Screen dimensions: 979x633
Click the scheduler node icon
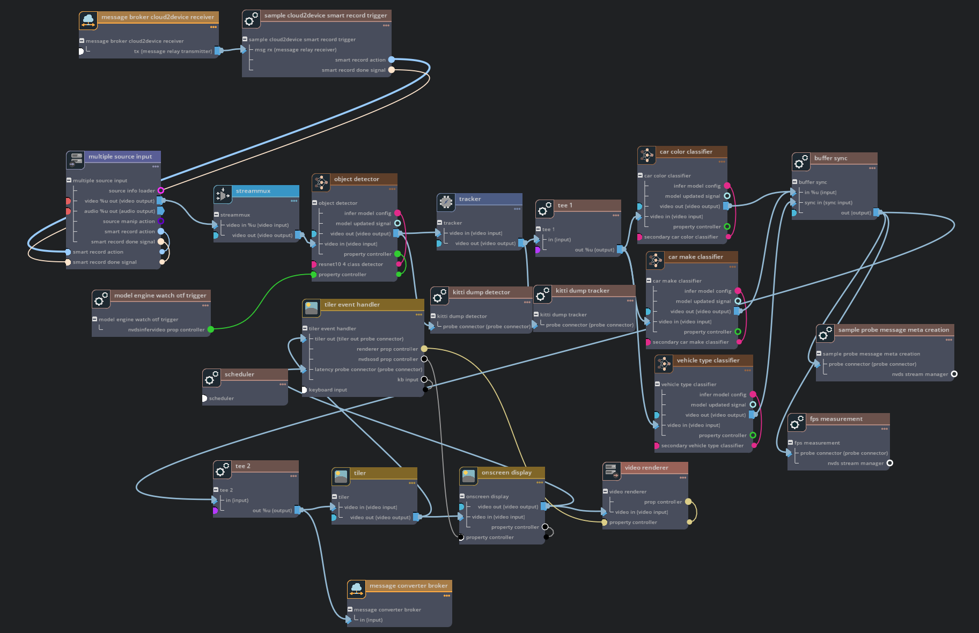coord(211,378)
